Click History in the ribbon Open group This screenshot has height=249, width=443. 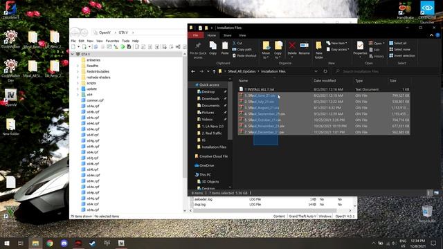(377, 57)
